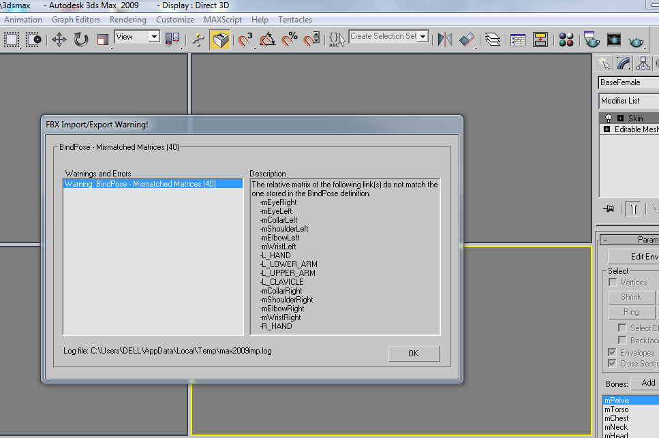
Task: Select the Rectangular Selection Region tool
Action: click(12, 40)
